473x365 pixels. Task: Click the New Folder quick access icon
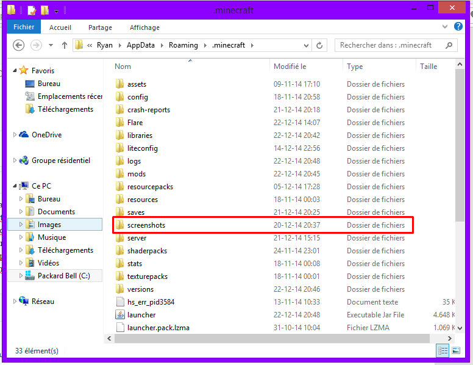(44, 10)
